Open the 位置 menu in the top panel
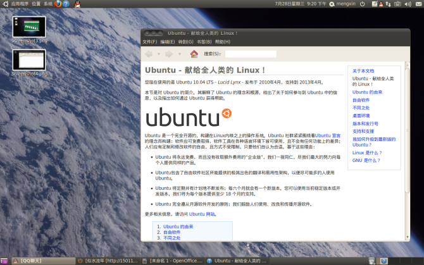This screenshot has width=424, height=265. click(35, 4)
